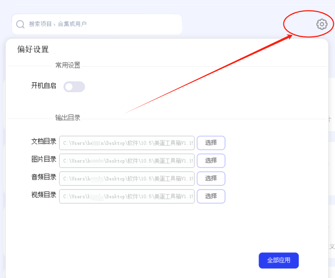
Task: Choose folder with 音频目录 选择 button
Action: click(211, 179)
